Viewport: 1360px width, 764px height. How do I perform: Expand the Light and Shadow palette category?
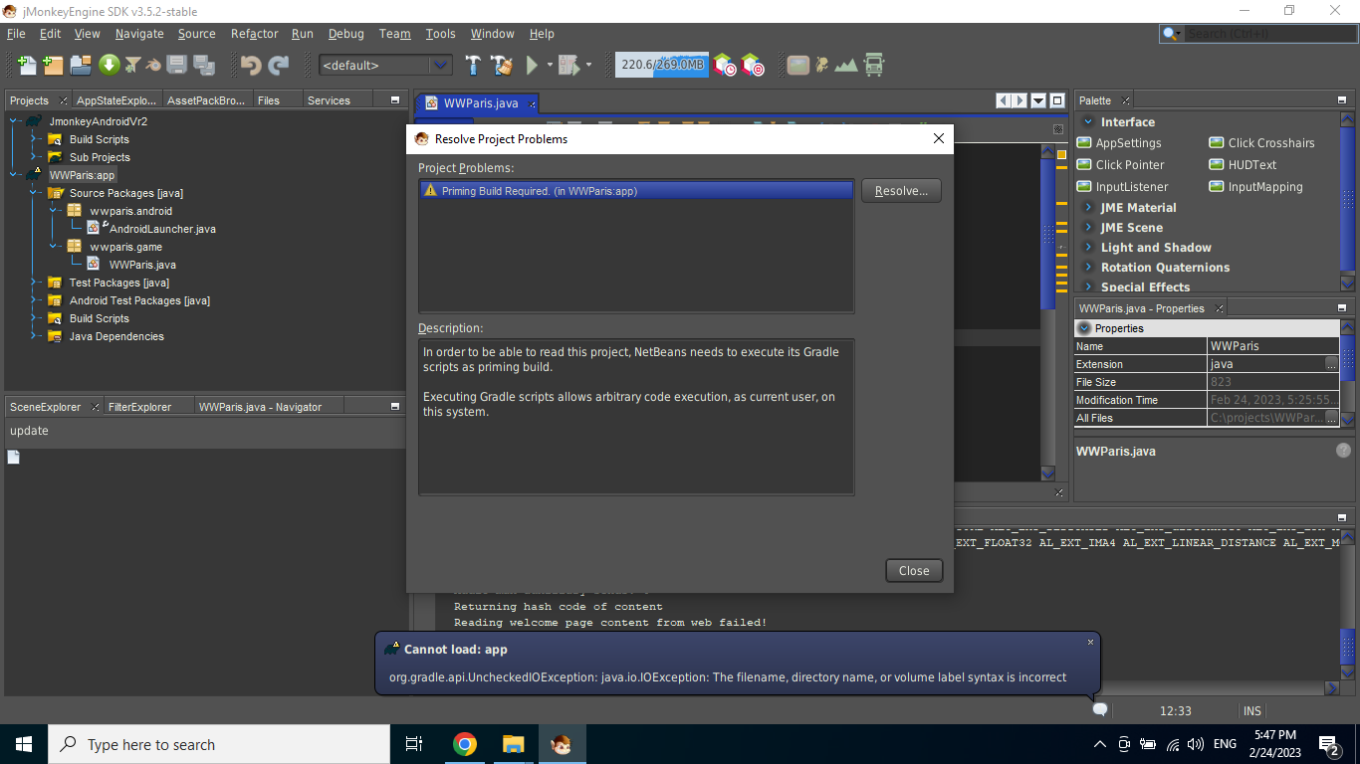point(1087,248)
